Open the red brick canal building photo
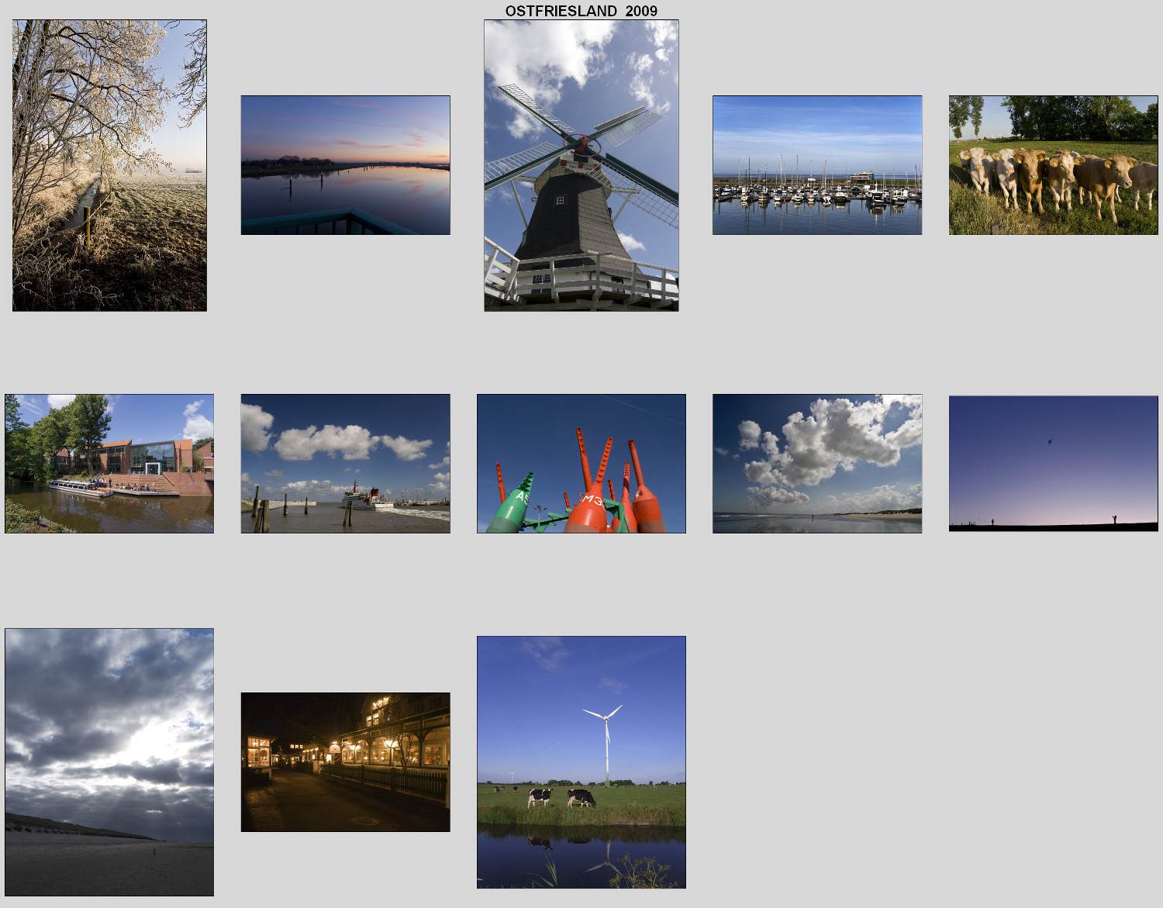This screenshot has width=1163, height=908. click(x=109, y=463)
